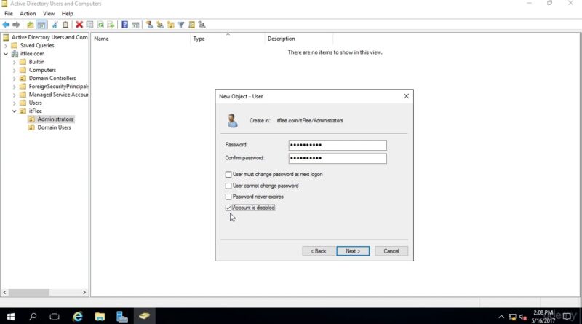Screen dimensions: 582x324
Task: Click the Find objects icon in the toolbar
Action: [191, 25]
